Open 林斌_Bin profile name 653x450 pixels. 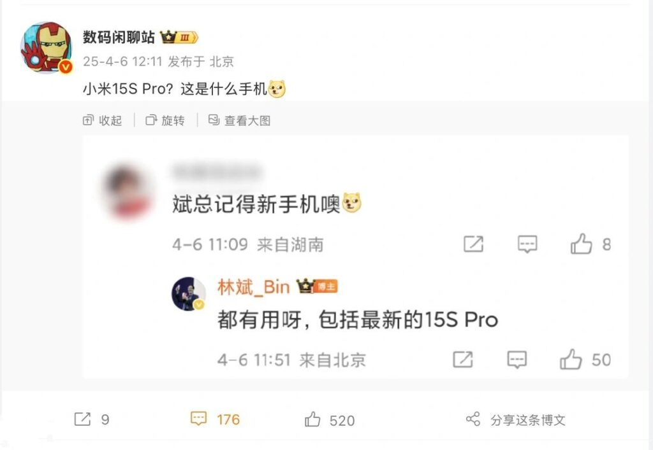coord(253,287)
